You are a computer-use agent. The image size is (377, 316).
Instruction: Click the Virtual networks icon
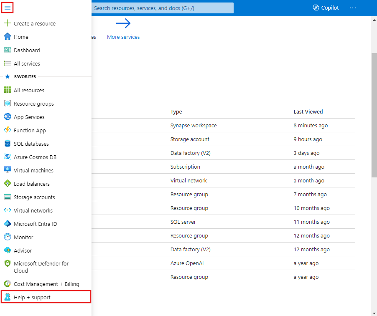click(8, 210)
